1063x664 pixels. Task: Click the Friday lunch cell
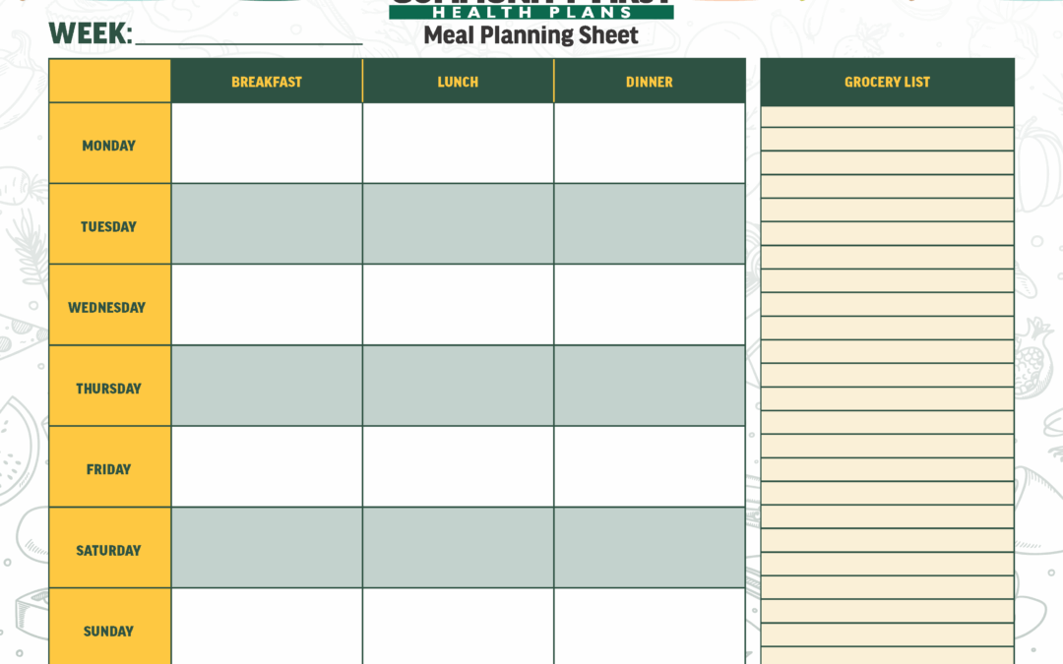pyautogui.click(x=458, y=467)
